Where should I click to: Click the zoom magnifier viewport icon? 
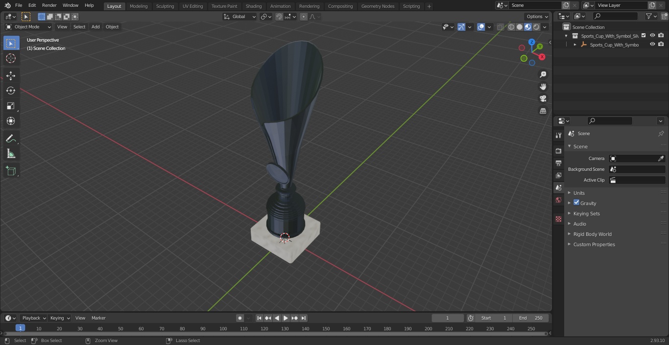point(543,74)
